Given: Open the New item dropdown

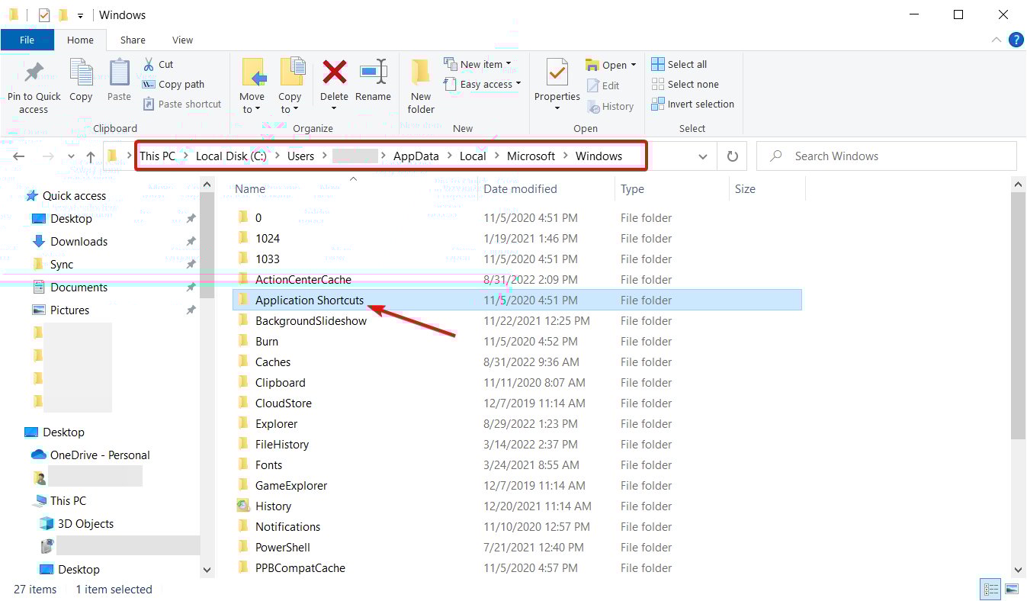Looking at the screenshot, I should pos(477,64).
